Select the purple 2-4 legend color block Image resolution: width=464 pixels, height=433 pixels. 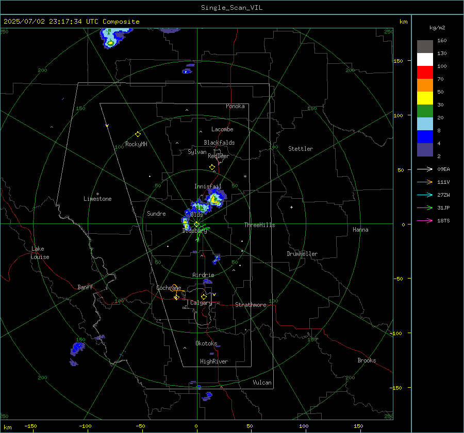coord(425,149)
